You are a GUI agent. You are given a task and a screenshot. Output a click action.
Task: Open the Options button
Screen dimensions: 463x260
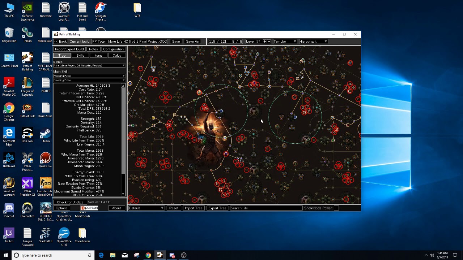61,208
